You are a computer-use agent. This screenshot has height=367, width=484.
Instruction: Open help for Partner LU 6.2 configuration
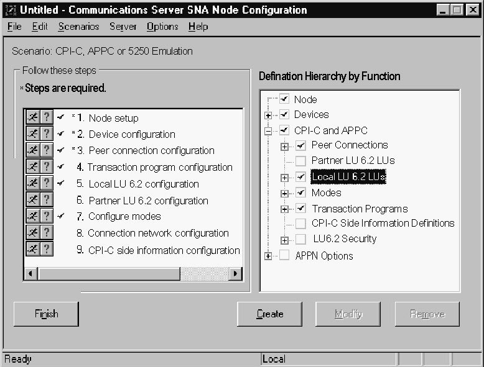coord(46,200)
